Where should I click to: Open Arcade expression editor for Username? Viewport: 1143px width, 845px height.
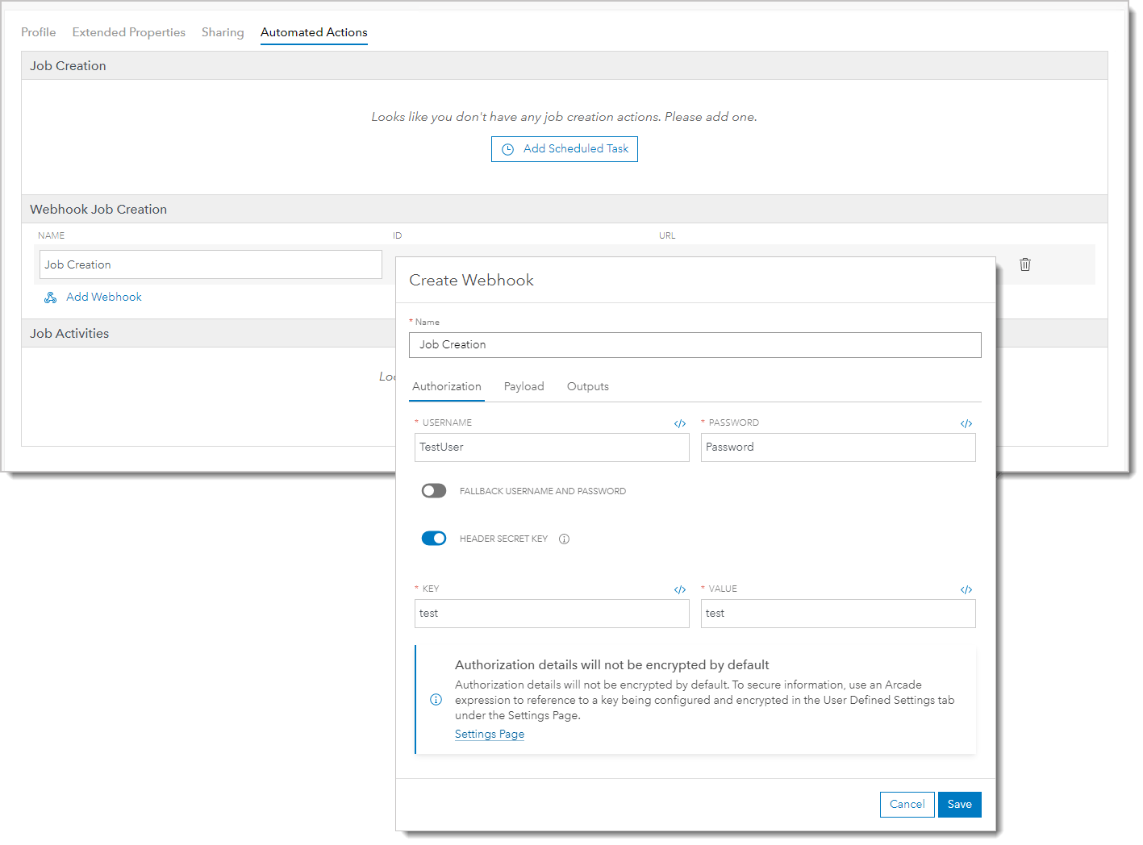point(680,422)
